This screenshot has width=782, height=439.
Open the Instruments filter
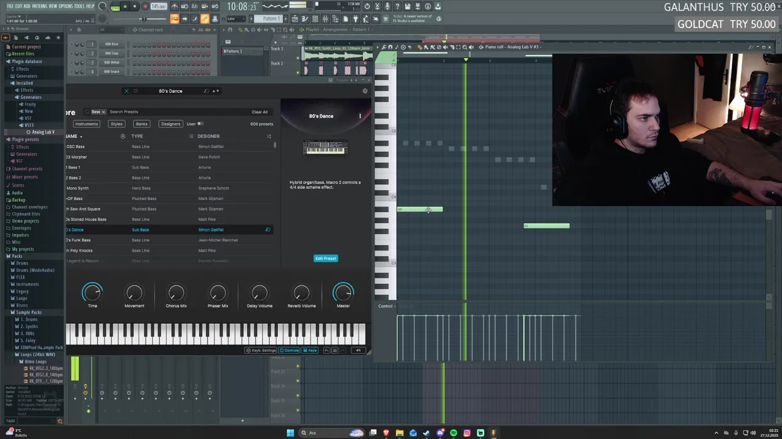click(x=86, y=124)
